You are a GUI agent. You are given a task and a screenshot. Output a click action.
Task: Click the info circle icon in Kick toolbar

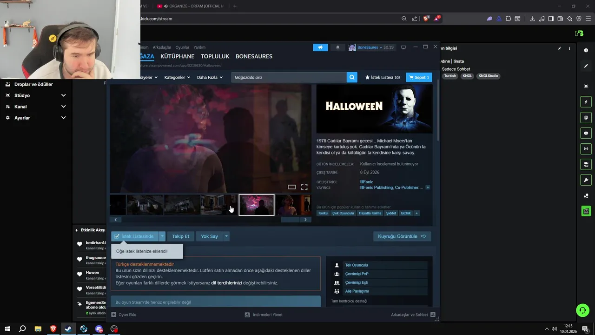point(586,50)
